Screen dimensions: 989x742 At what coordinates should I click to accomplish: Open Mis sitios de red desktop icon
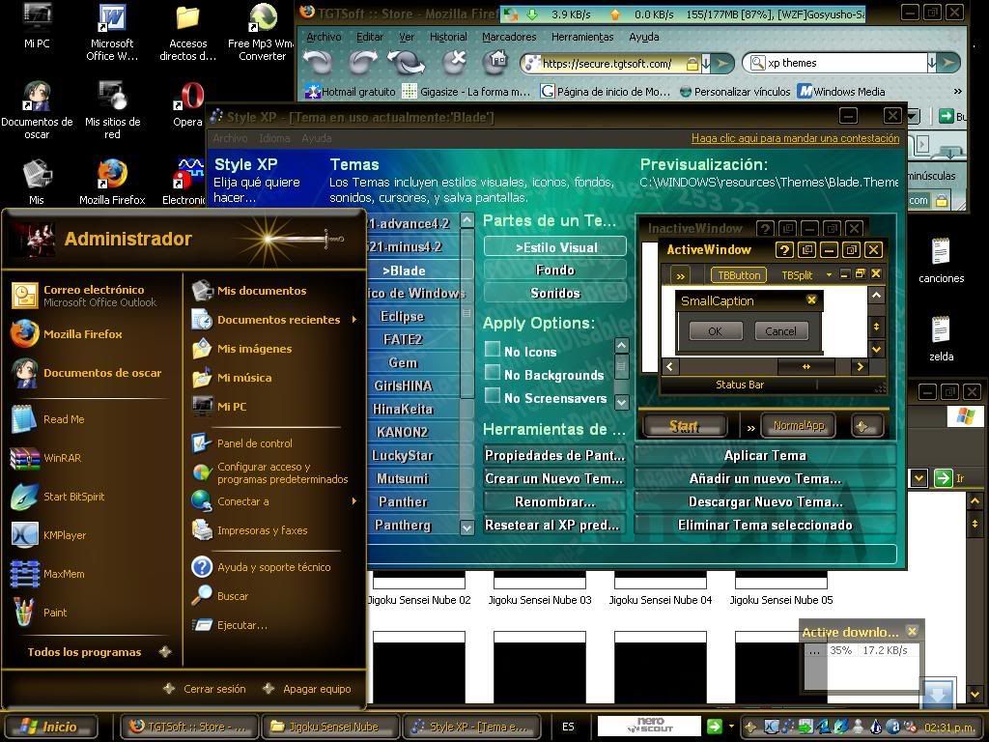coord(112,110)
